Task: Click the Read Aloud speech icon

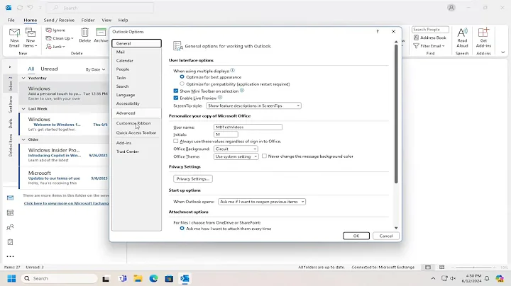Action: 462,38
